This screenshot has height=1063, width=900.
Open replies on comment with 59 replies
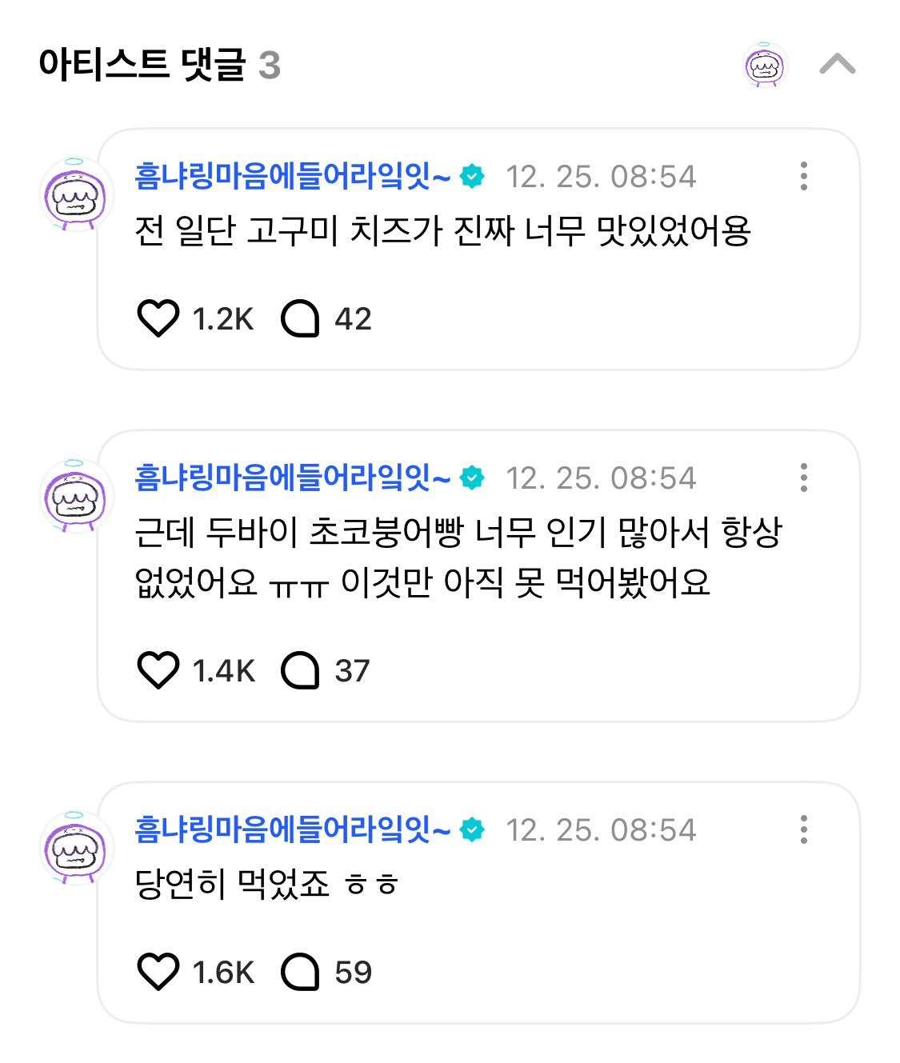(301, 972)
